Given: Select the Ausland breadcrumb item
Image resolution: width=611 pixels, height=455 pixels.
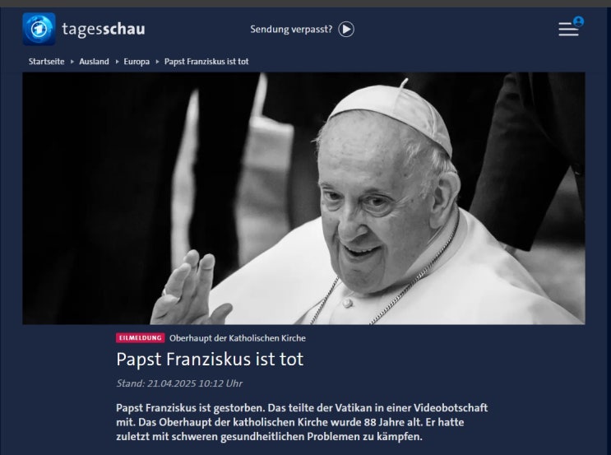Looking at the screenshot, I should (94, 61).
